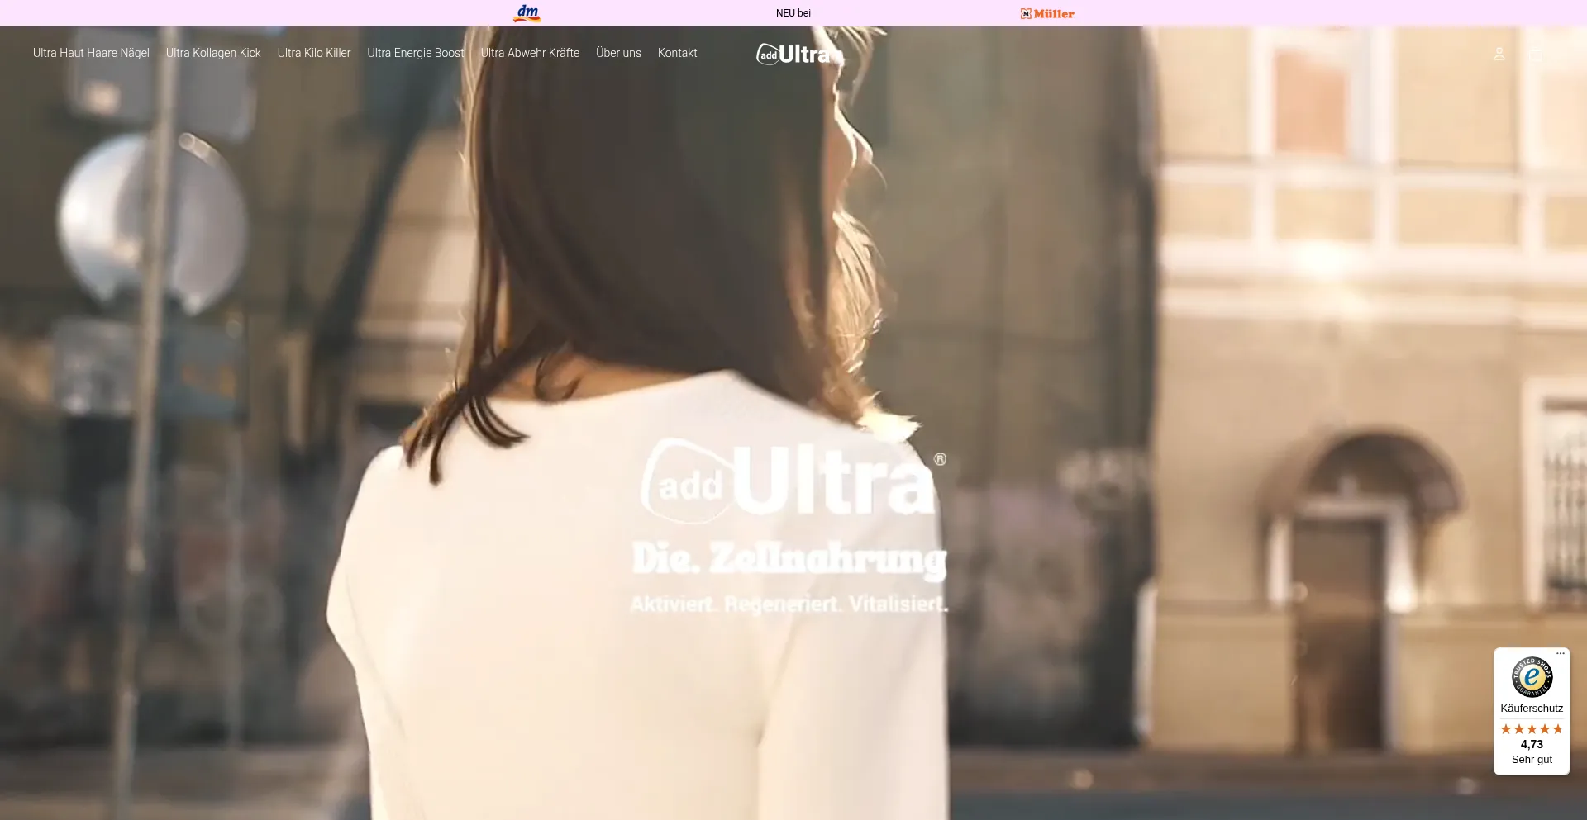Click the 'NEU bei' announcement text
Screen dimensions: 1587x820
(793, 13)
